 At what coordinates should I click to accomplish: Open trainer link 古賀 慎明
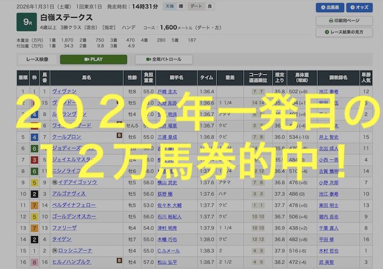click(x=329, y=171)
